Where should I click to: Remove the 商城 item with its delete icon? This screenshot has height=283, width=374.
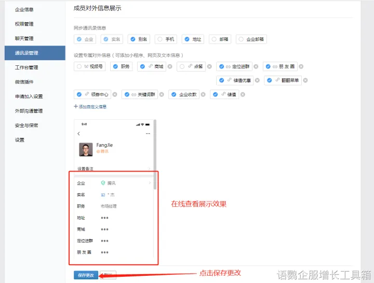pyautogui.click(x=170, y=66)
